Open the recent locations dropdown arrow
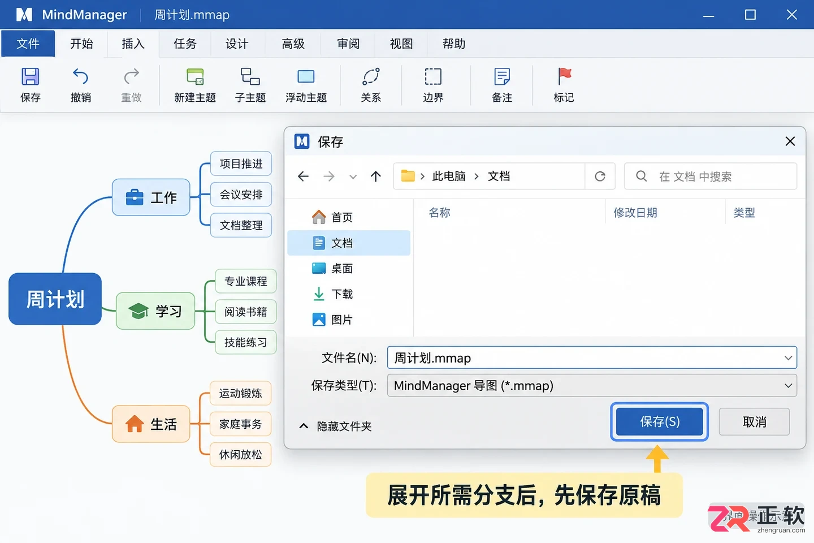This screenshot has width=814, height=543. point(353,177)
